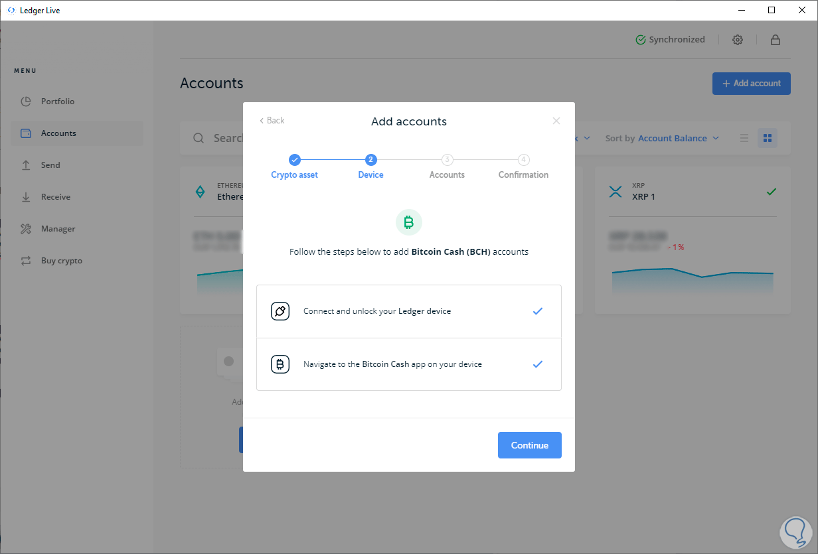Click the green check on XRP 1 card
The width and height of the screenshot is (818, 554).
click(x=771, y=192)
